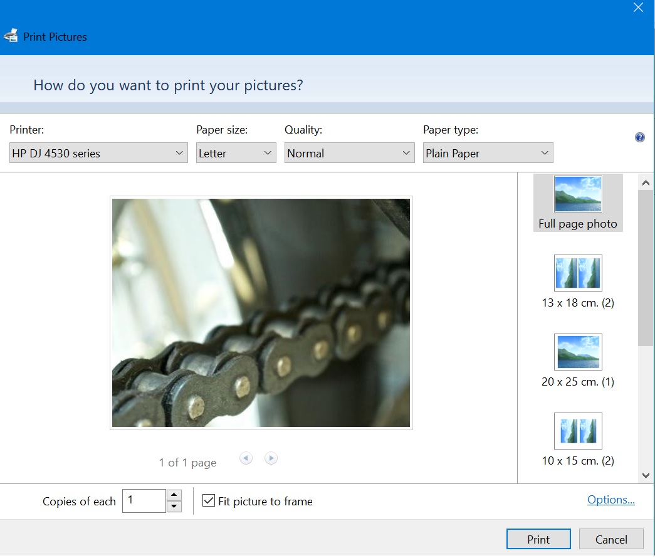The width and height of the screenshot is (655, 558).
Task: Click the help question mark icon
Action: coord(639,137)
